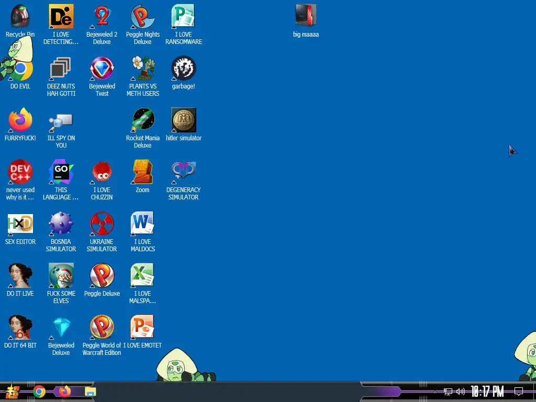Open Bejeweled 2 Deluxe shortcut
The image size is (536, 402).
coord(102,16)
